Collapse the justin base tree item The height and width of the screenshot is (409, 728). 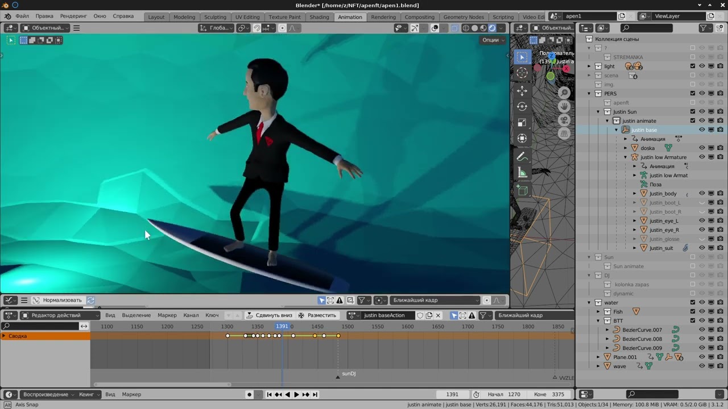617,130
